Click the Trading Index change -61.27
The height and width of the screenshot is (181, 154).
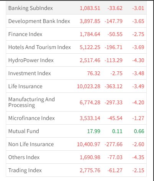click(x=115, y=170)
